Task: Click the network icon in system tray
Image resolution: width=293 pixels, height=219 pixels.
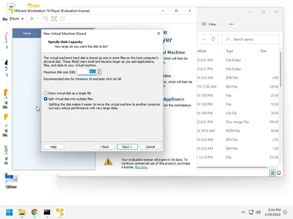Action: 251,212
